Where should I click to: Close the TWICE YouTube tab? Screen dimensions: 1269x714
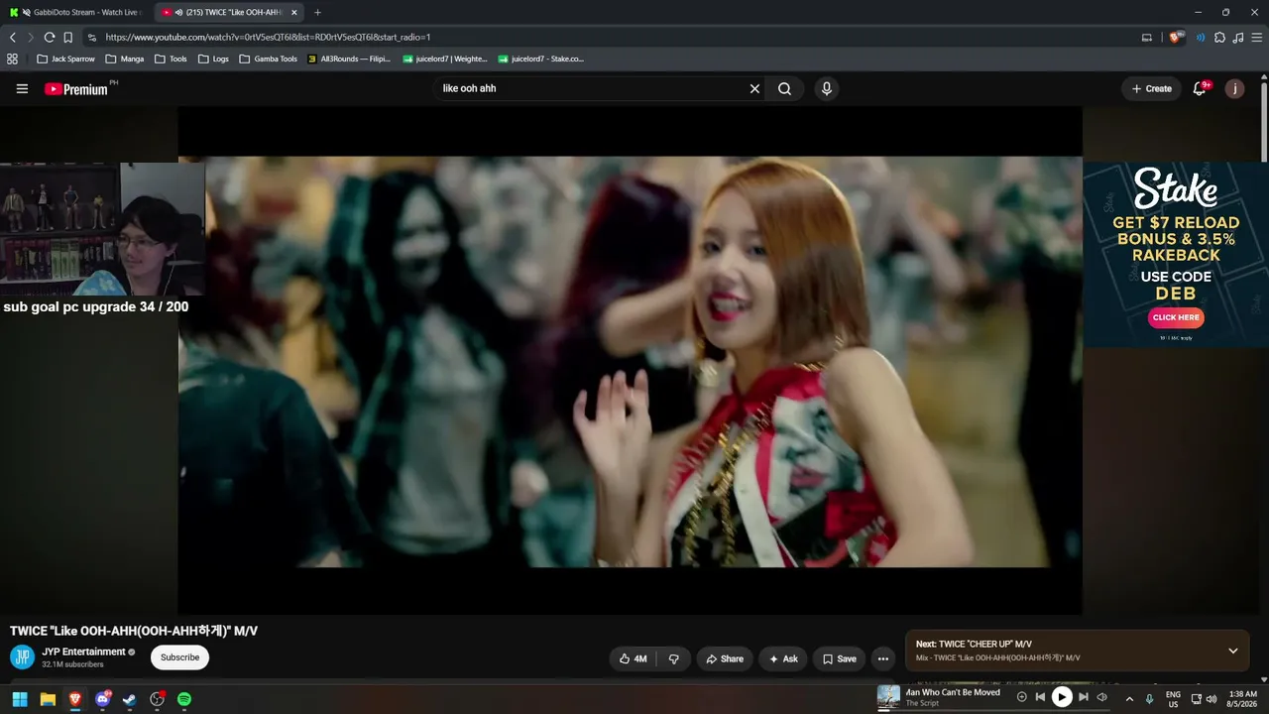click(x=293, y=12)
